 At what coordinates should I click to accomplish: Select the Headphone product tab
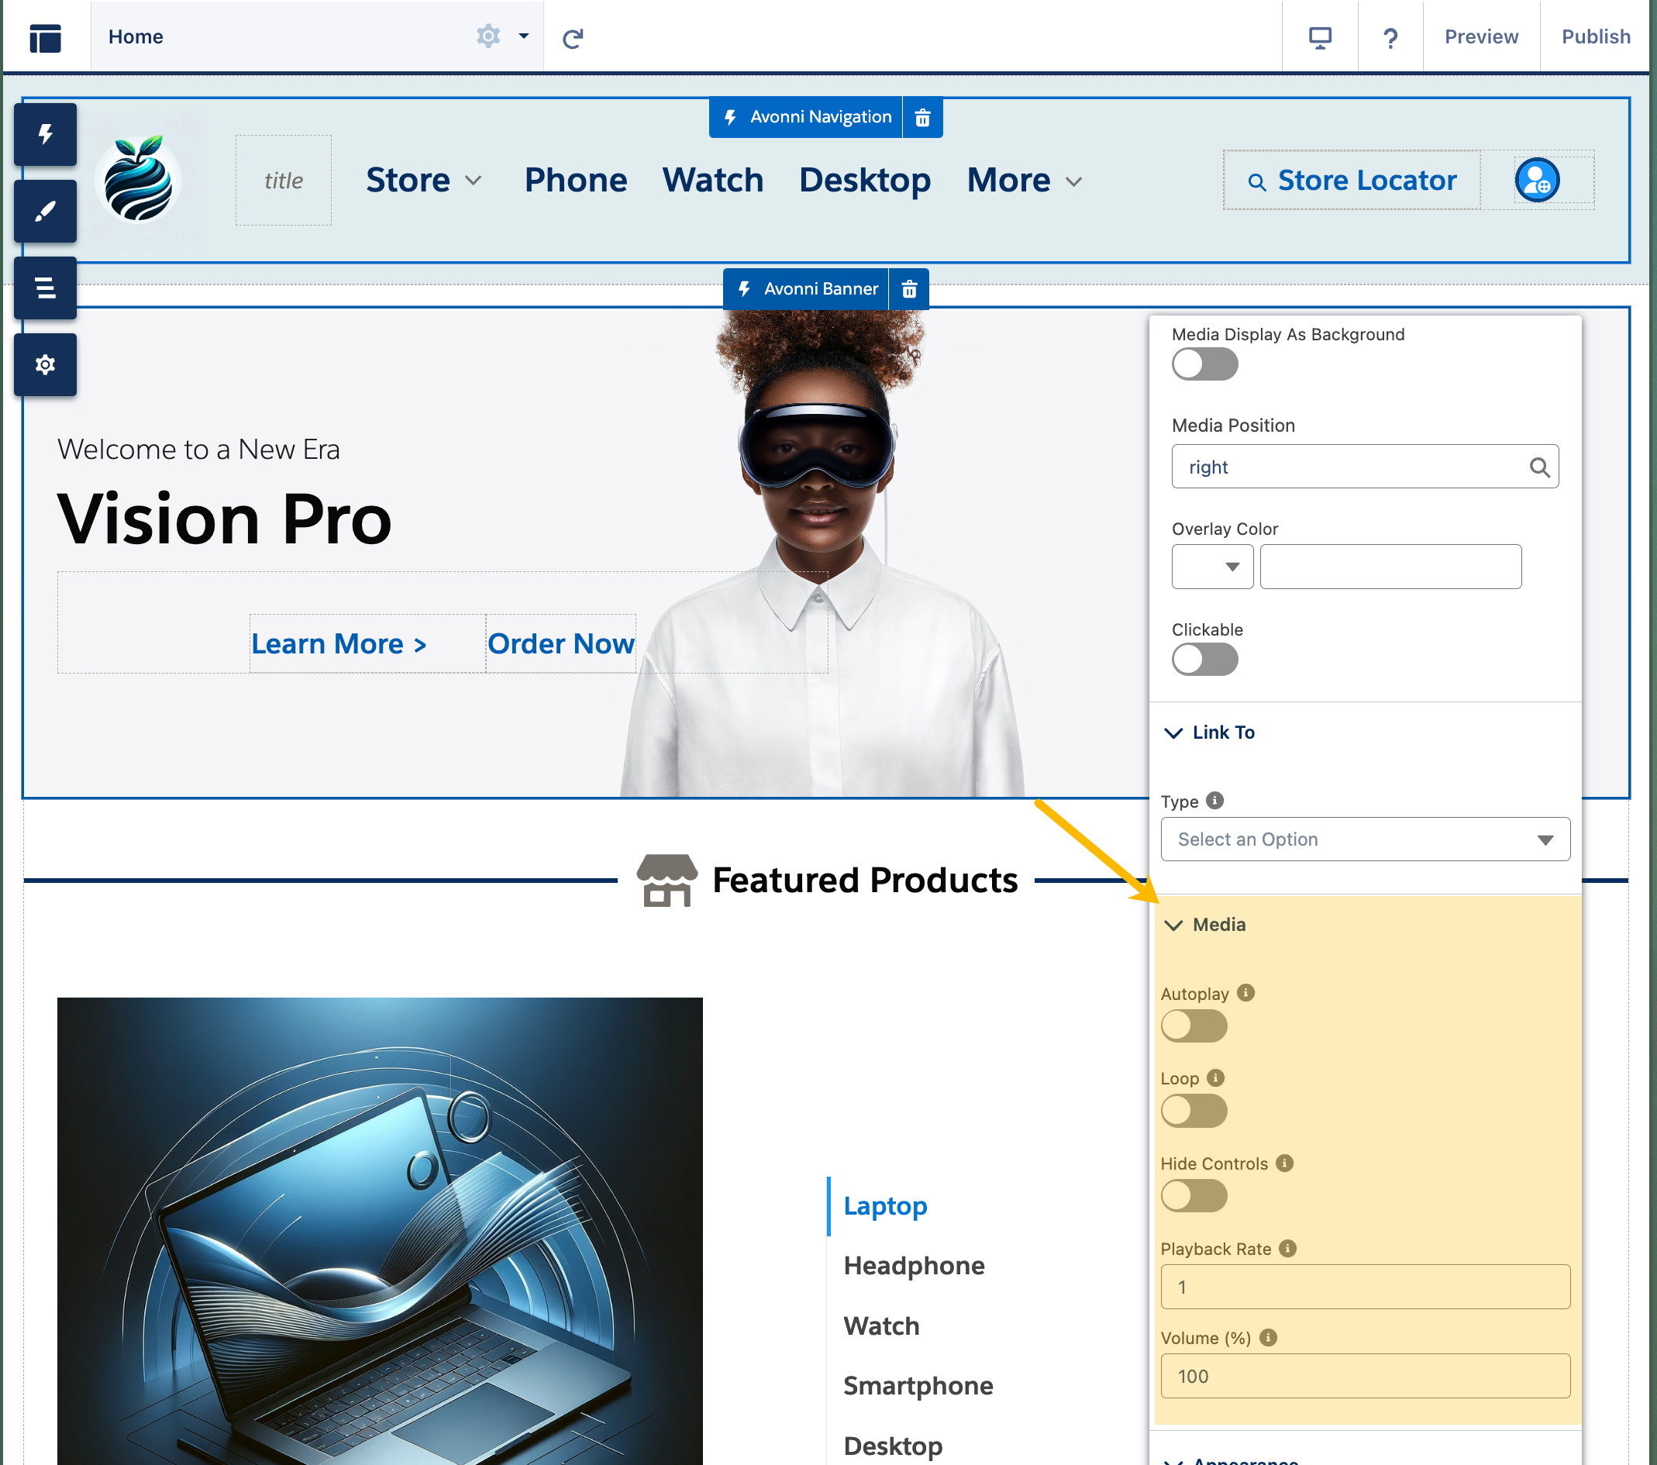(914, 1266)
